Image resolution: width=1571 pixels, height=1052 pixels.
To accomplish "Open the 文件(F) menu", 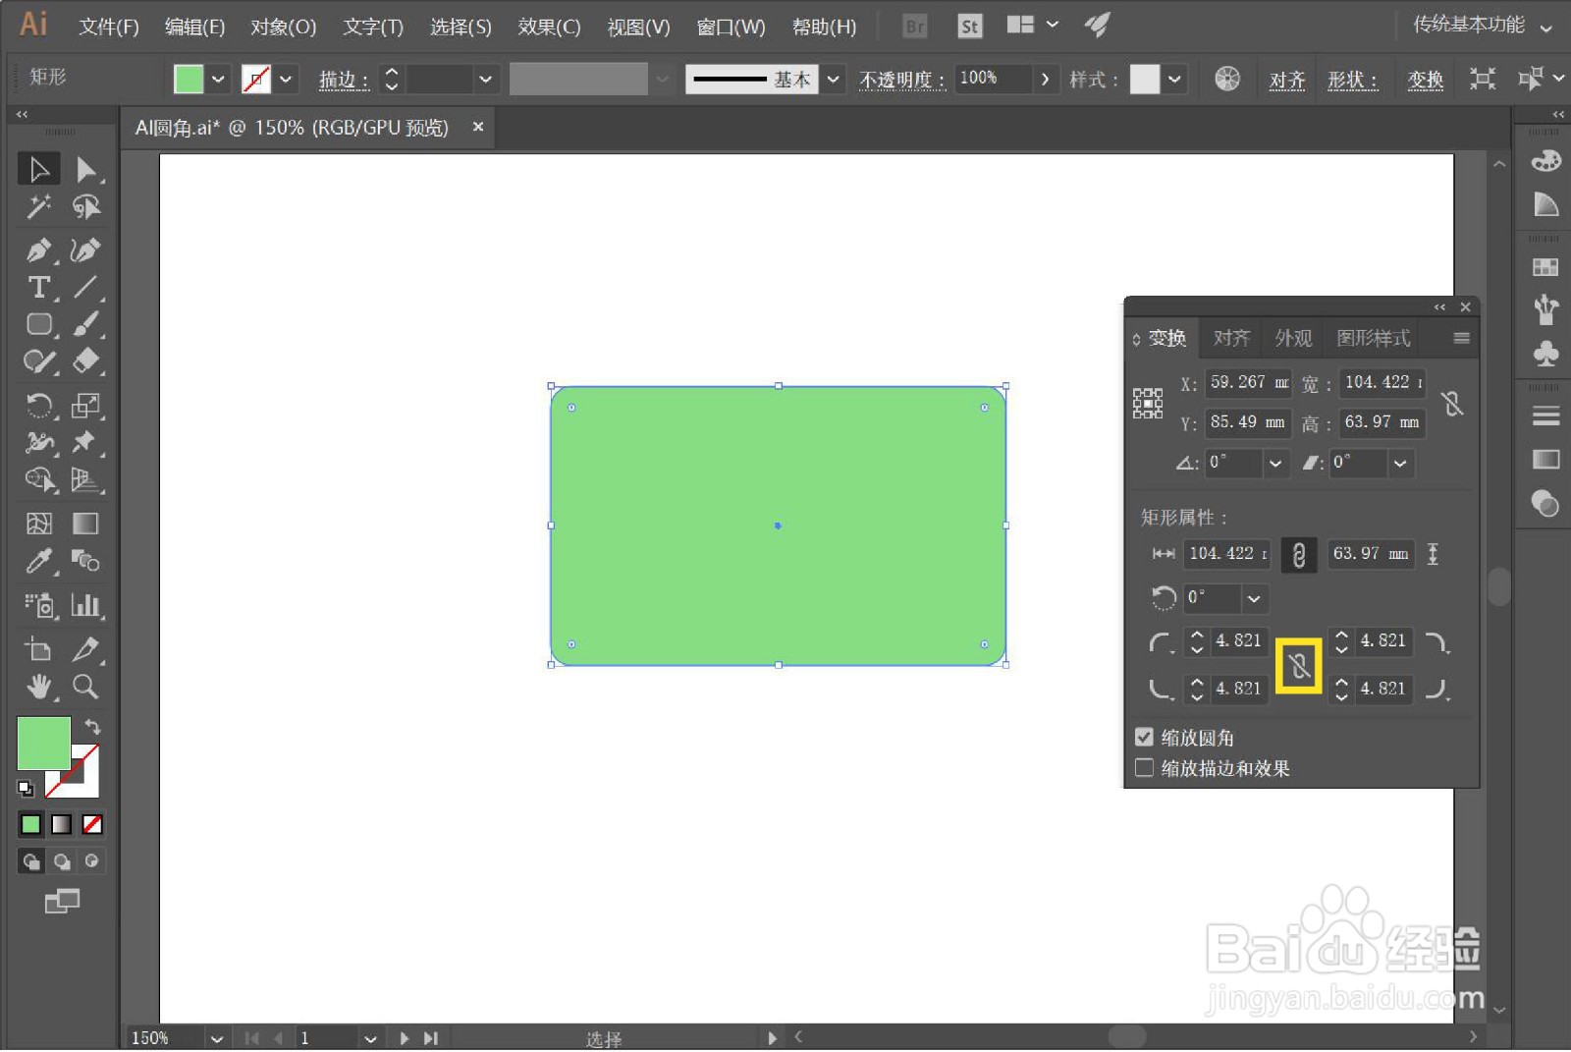I will (x=109, y=27).
